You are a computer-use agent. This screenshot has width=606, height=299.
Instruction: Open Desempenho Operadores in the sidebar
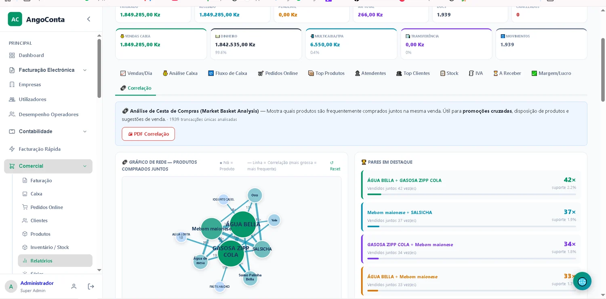[48, 114]
